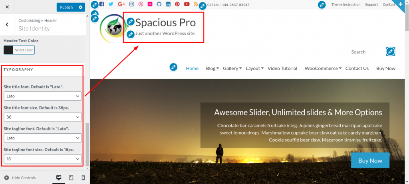Switch to mobile preview mode
The width and height of the screenshot is (409, 184).
[83, 178]
